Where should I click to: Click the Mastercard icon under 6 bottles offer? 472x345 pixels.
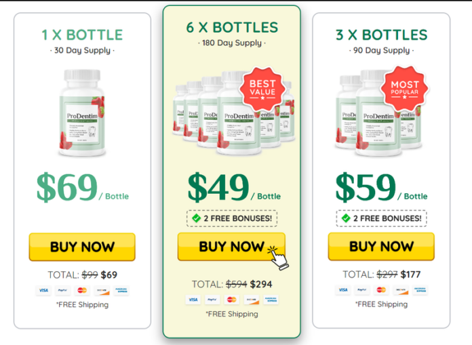(231, 300)
